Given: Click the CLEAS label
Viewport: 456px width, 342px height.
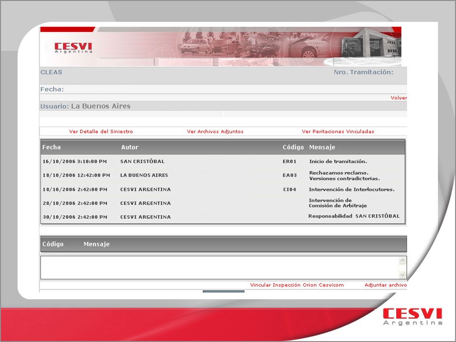Looking at the screenshot, I should pyautogui.click(x=51, y=72).
